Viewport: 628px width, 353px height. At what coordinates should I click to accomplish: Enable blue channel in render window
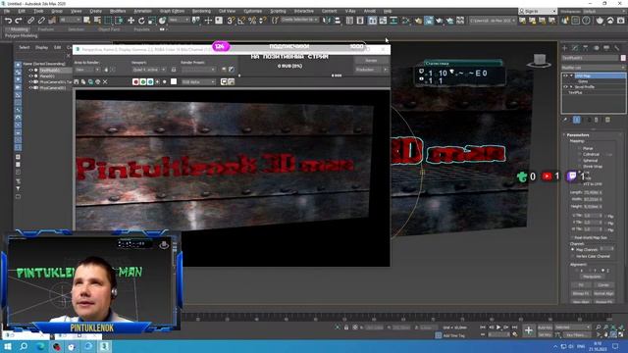click(150, 81)
